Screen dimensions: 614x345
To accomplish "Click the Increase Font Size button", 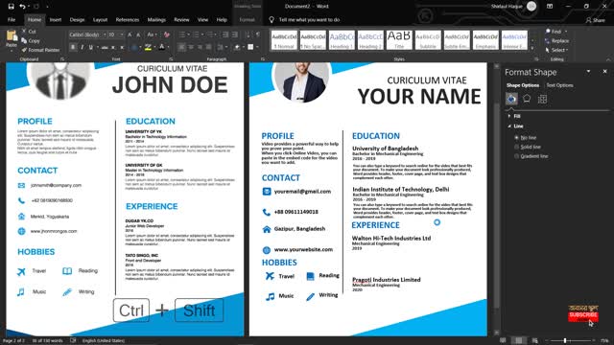I will pyautogui.click(x=130, y=34).
